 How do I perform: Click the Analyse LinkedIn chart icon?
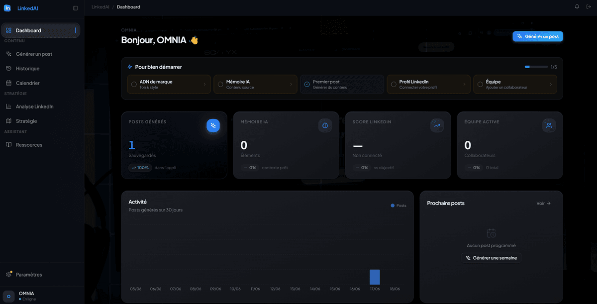[x=9, y=106]
